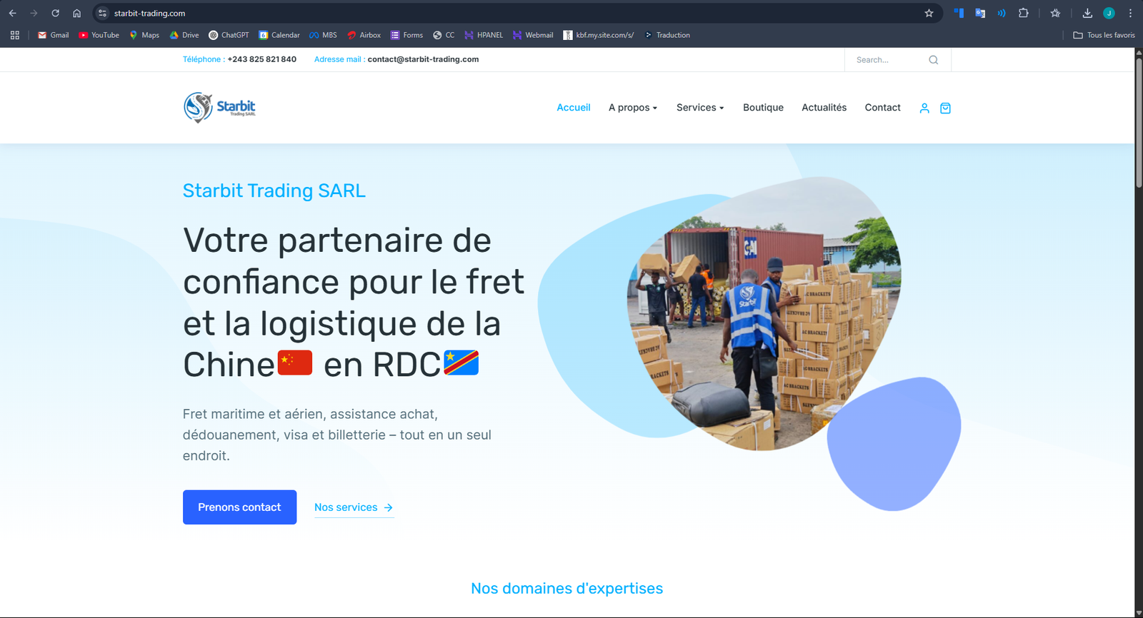The width and height of the screenshot is (1143, 618).
Task: Open the Drive bookmark
Action: tap(184, 35)
